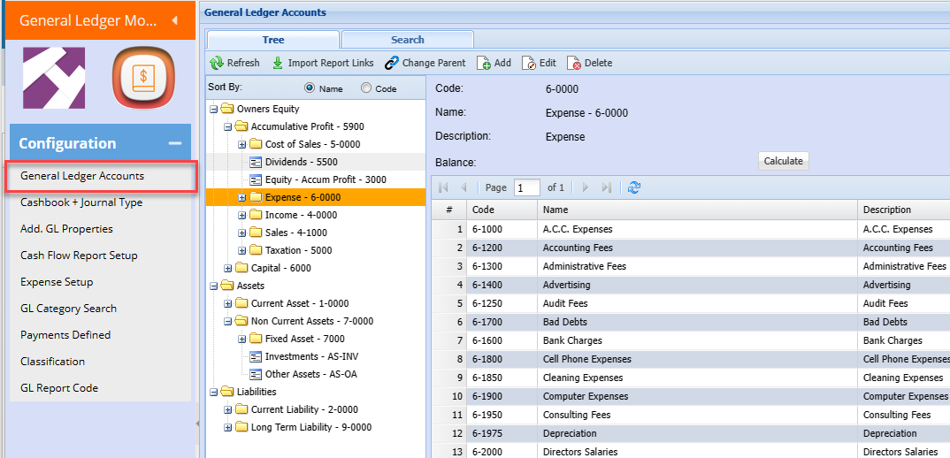Click the Edit account icon
The width and height of the screenshot is (950, 458).
click(x=529, y=63)
